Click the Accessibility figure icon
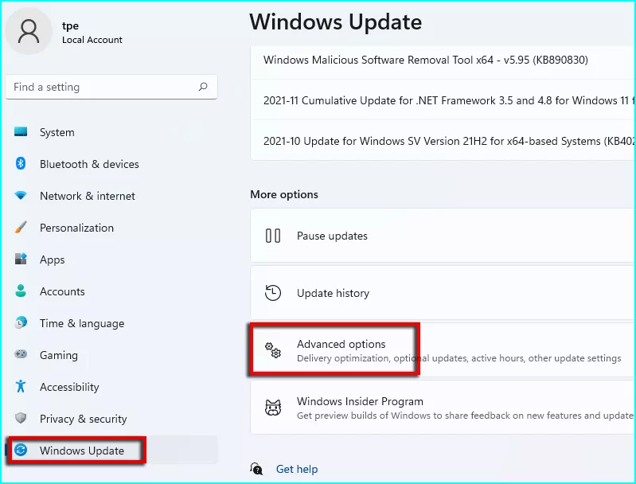The image size is (636, 484). coord(21,386)
